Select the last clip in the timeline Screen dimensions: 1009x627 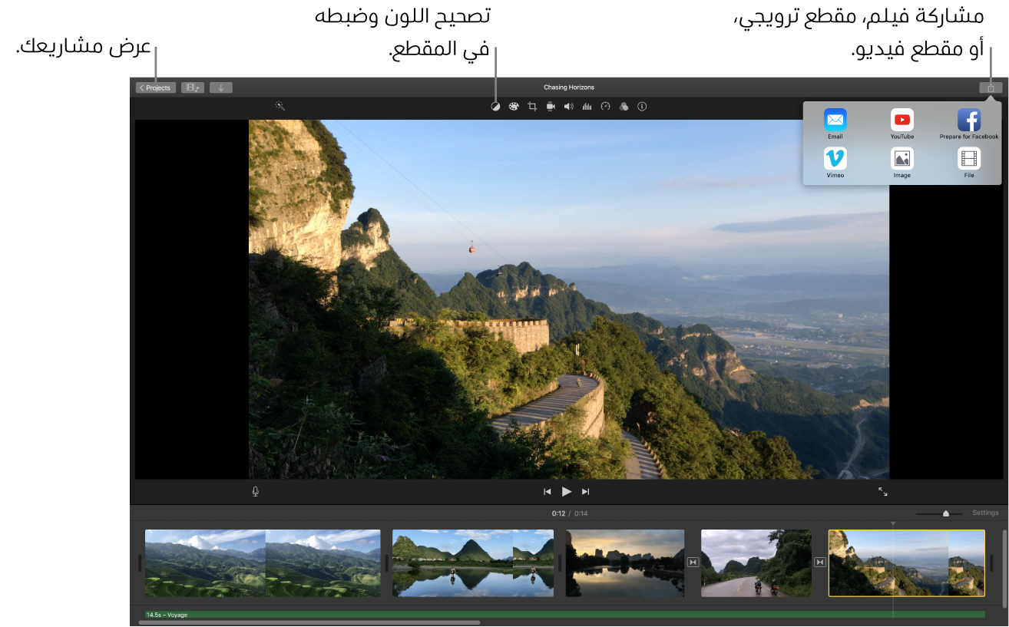(906, 563)
